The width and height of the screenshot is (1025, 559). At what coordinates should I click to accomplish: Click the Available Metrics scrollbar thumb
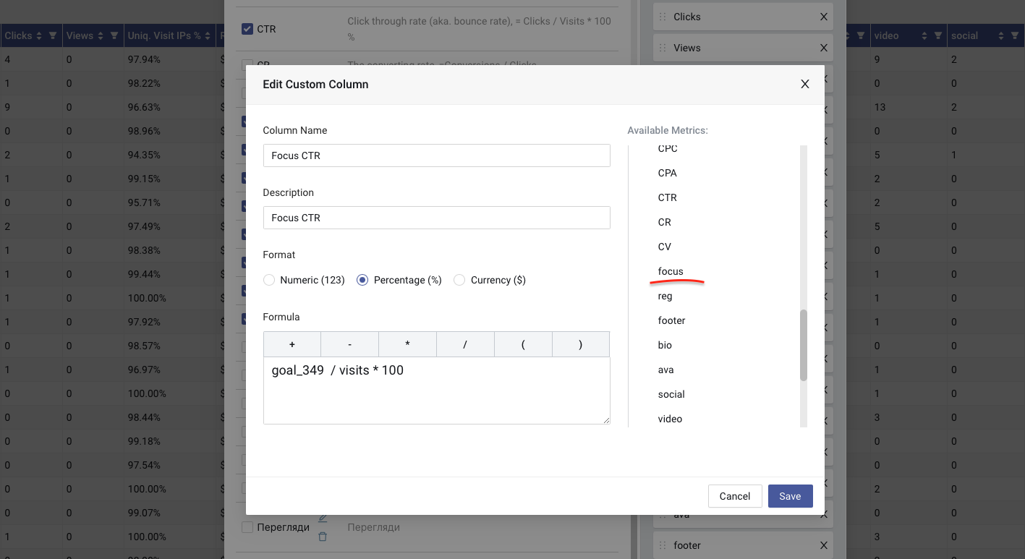pos(804,346)
